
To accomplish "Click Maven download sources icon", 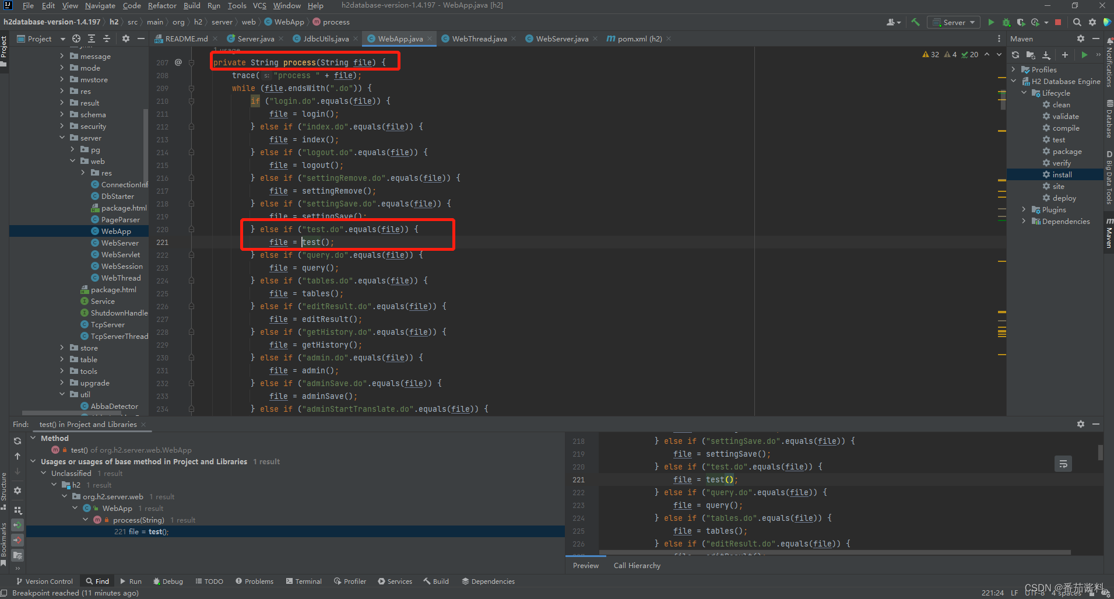I will pos(1046,55).
